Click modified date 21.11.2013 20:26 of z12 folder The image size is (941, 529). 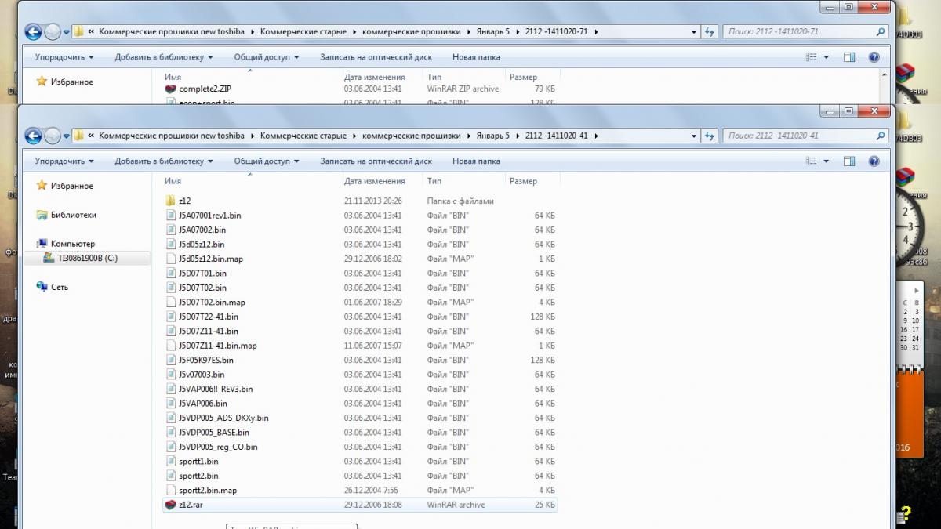pos(372,201)
